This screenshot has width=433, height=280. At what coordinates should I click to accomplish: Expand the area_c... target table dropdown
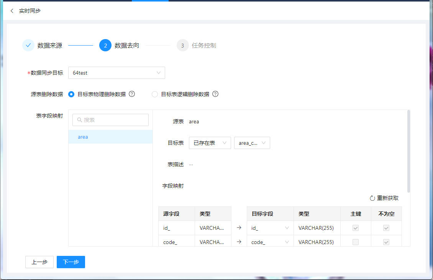point(252,143)
